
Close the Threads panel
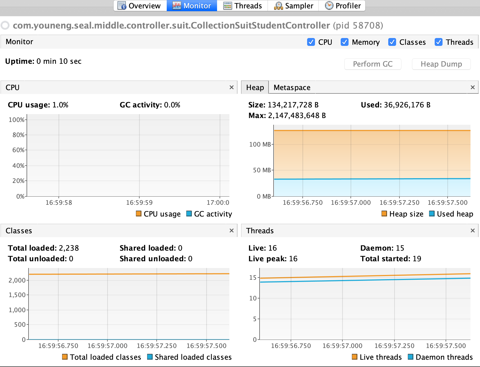(472, 230)
